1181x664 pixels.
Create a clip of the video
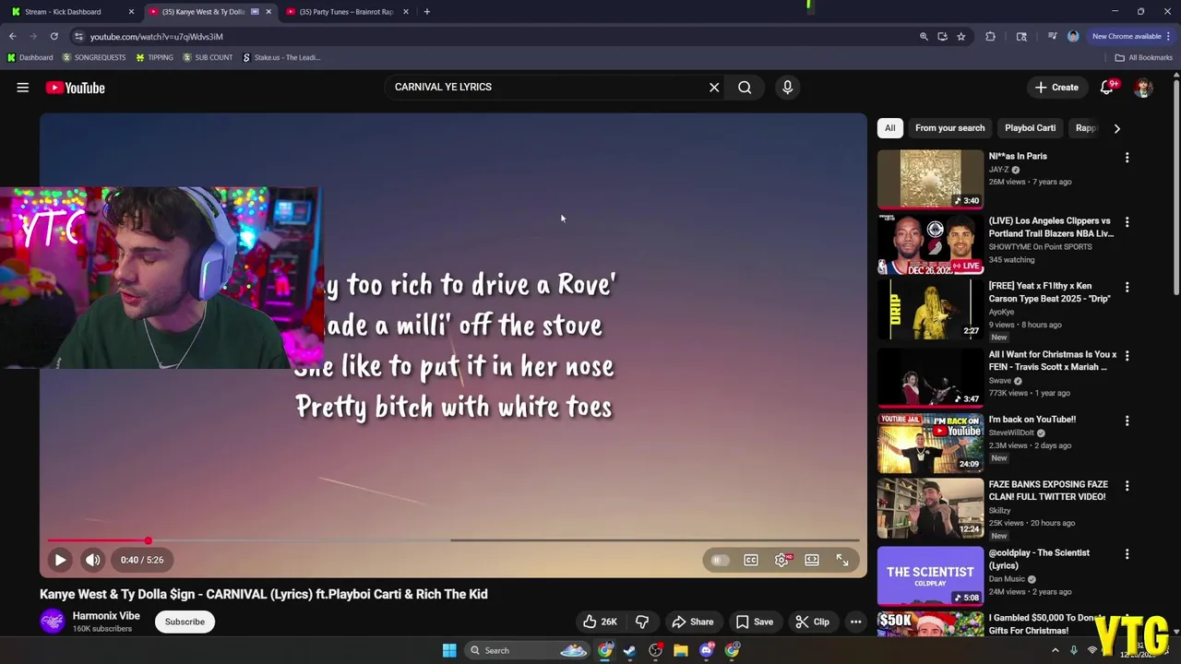(x=812, y=622)
